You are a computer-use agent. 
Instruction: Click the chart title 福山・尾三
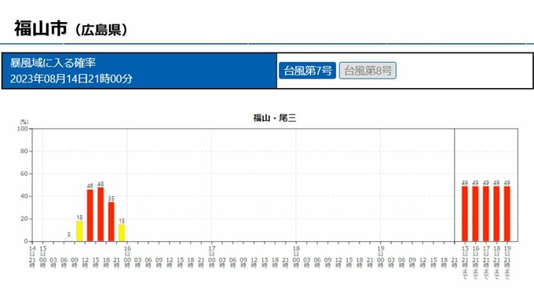[x=275, y=118]
